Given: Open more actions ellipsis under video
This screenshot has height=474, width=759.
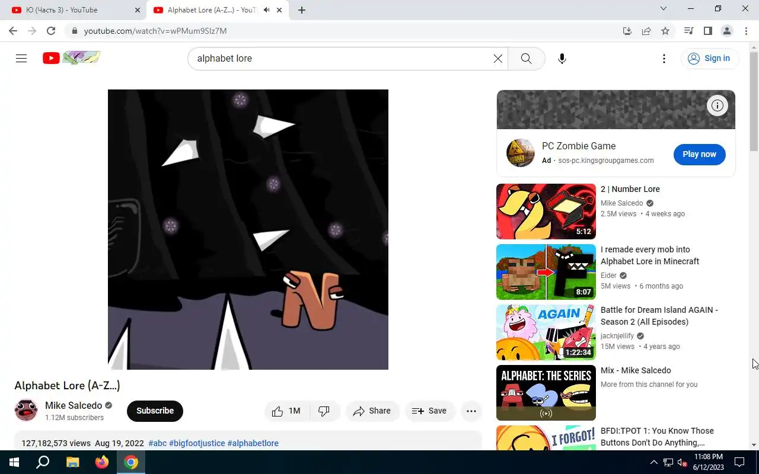Looking at the screenshot, I should (x=471, y=411).
